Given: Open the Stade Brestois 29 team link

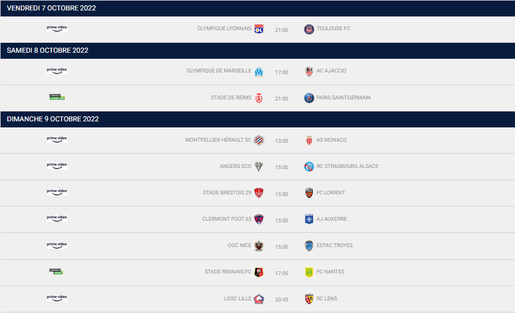Looking at the screenshot, I should 227,193.
